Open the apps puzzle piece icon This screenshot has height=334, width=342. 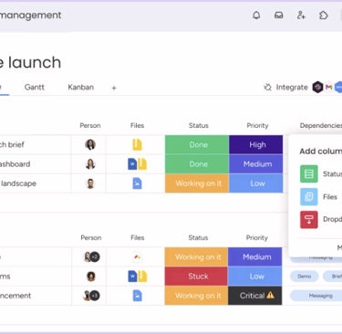pyautogui.click(x=324, y=16)
